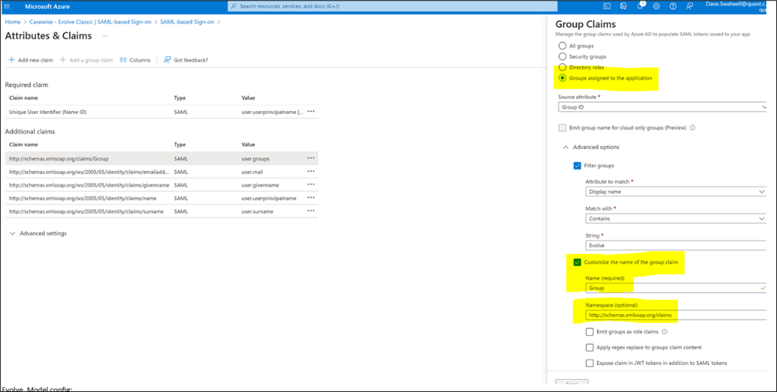
Task: Click Columns in the toolbar
Action: [135, 60]
